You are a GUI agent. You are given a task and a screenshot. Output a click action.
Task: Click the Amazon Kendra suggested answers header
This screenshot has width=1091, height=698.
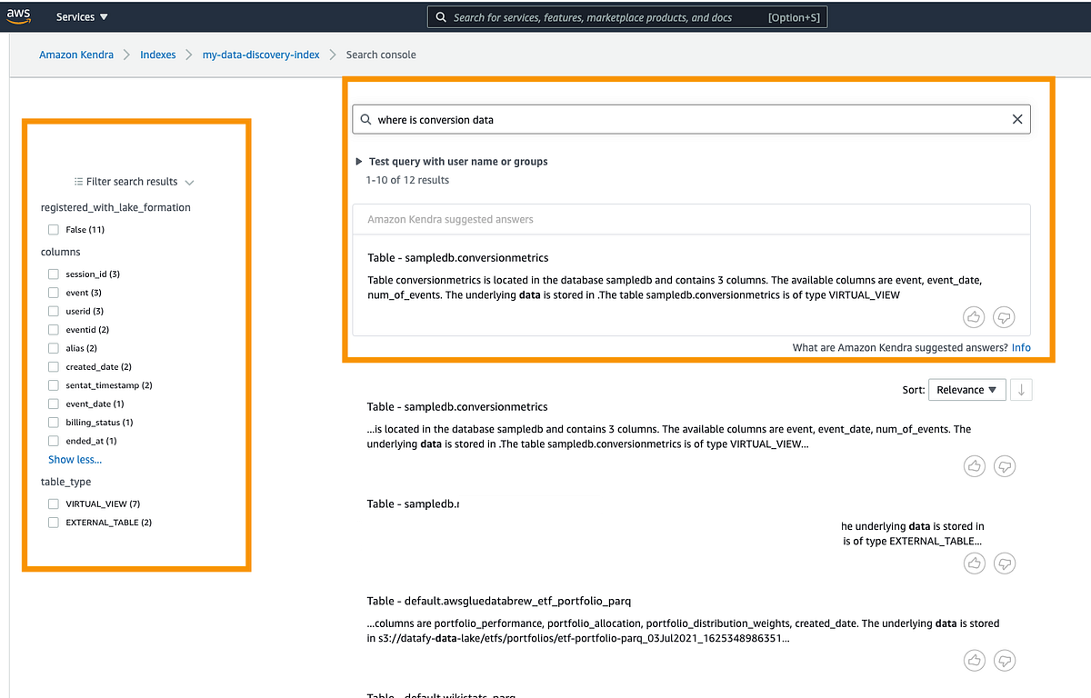click(x=450, y=219)
